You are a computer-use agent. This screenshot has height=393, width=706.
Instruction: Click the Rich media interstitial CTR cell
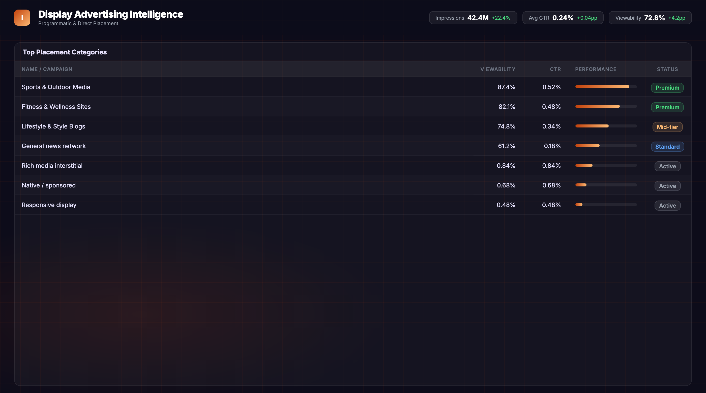(551, 166)
